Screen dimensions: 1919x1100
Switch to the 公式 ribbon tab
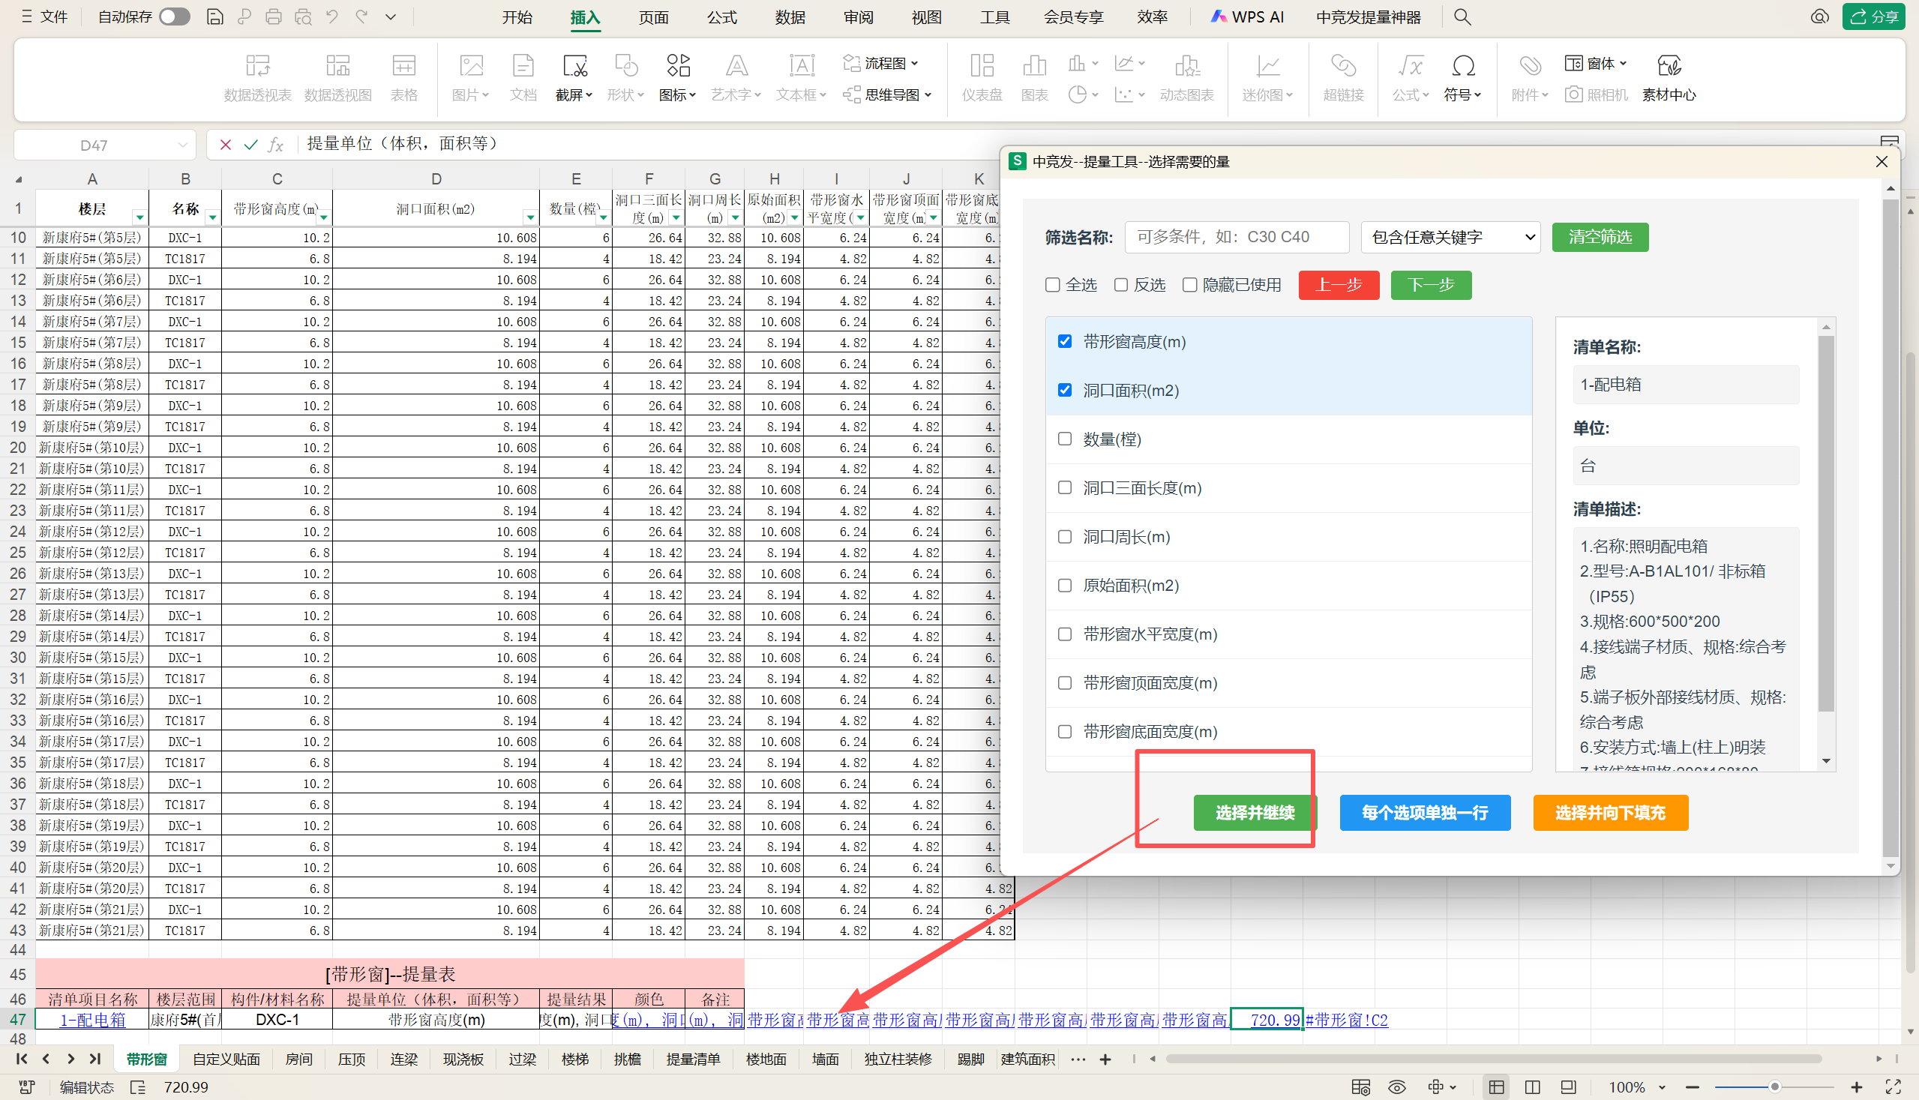point(721,16)
